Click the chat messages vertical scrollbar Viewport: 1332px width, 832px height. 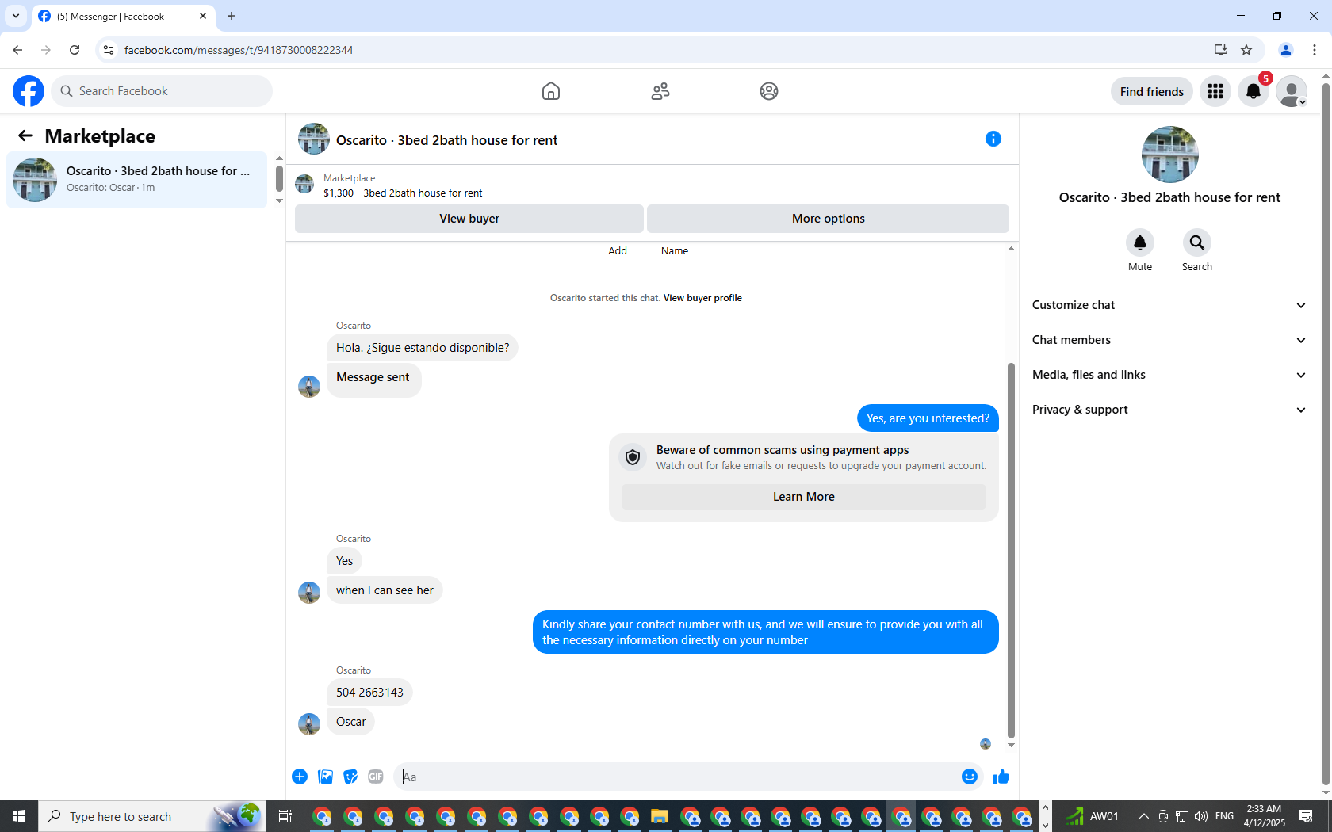click(1011, 551)
